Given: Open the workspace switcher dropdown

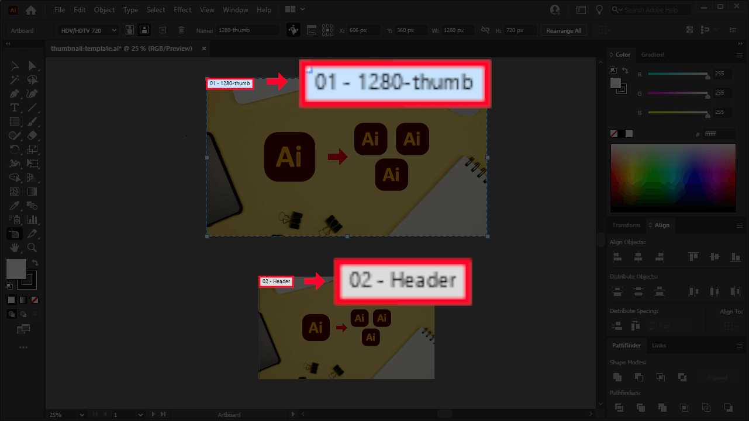Looking at the screenshot, I should pyautogui.click(x=295, y=9).
